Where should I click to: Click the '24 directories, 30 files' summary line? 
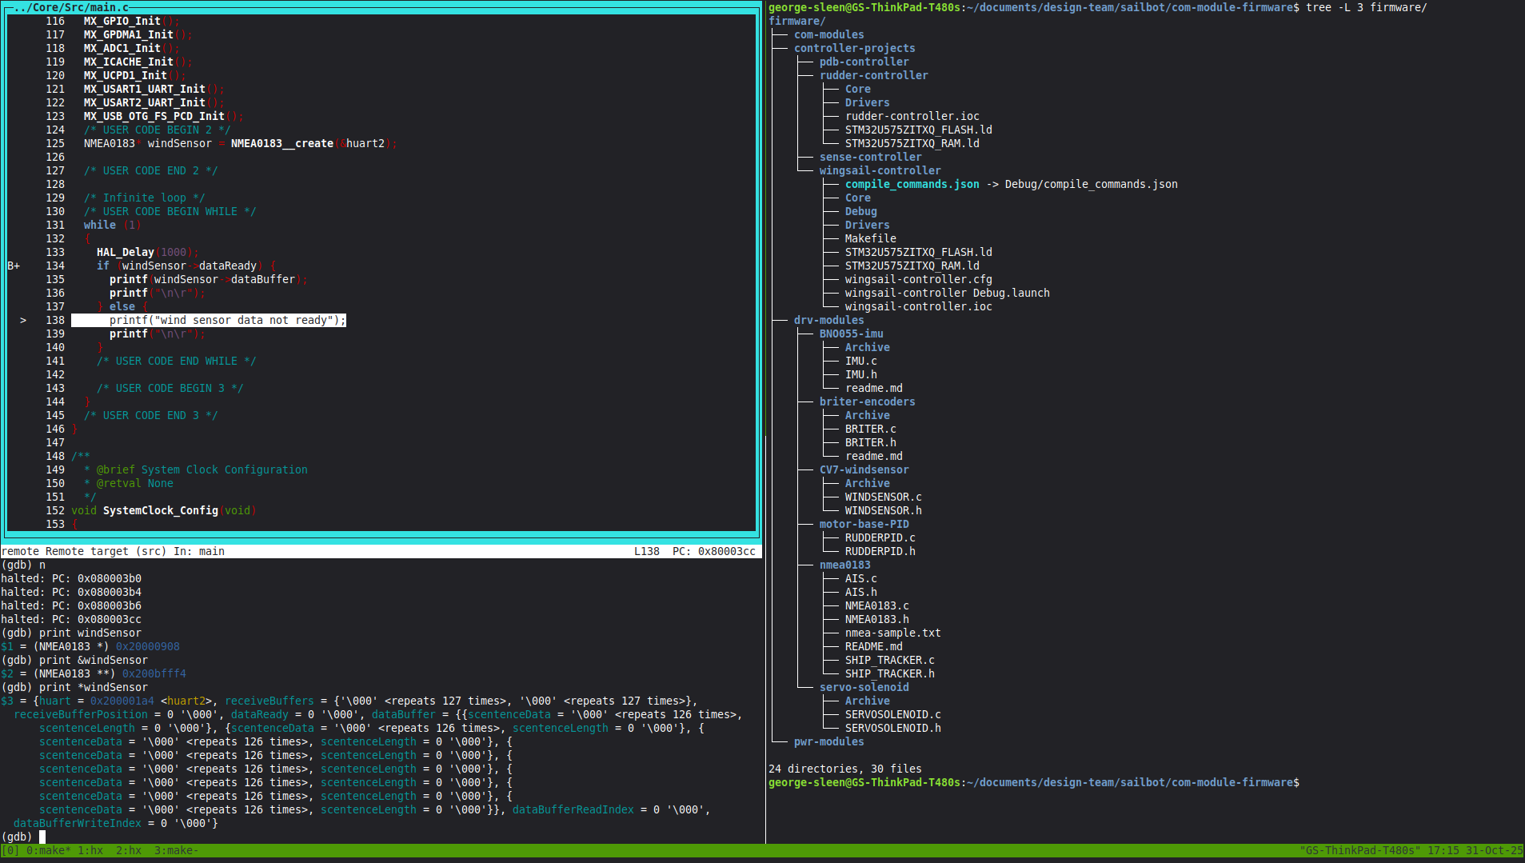pos(845,769)
